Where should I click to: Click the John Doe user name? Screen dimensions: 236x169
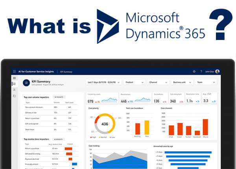pos(209,72)
